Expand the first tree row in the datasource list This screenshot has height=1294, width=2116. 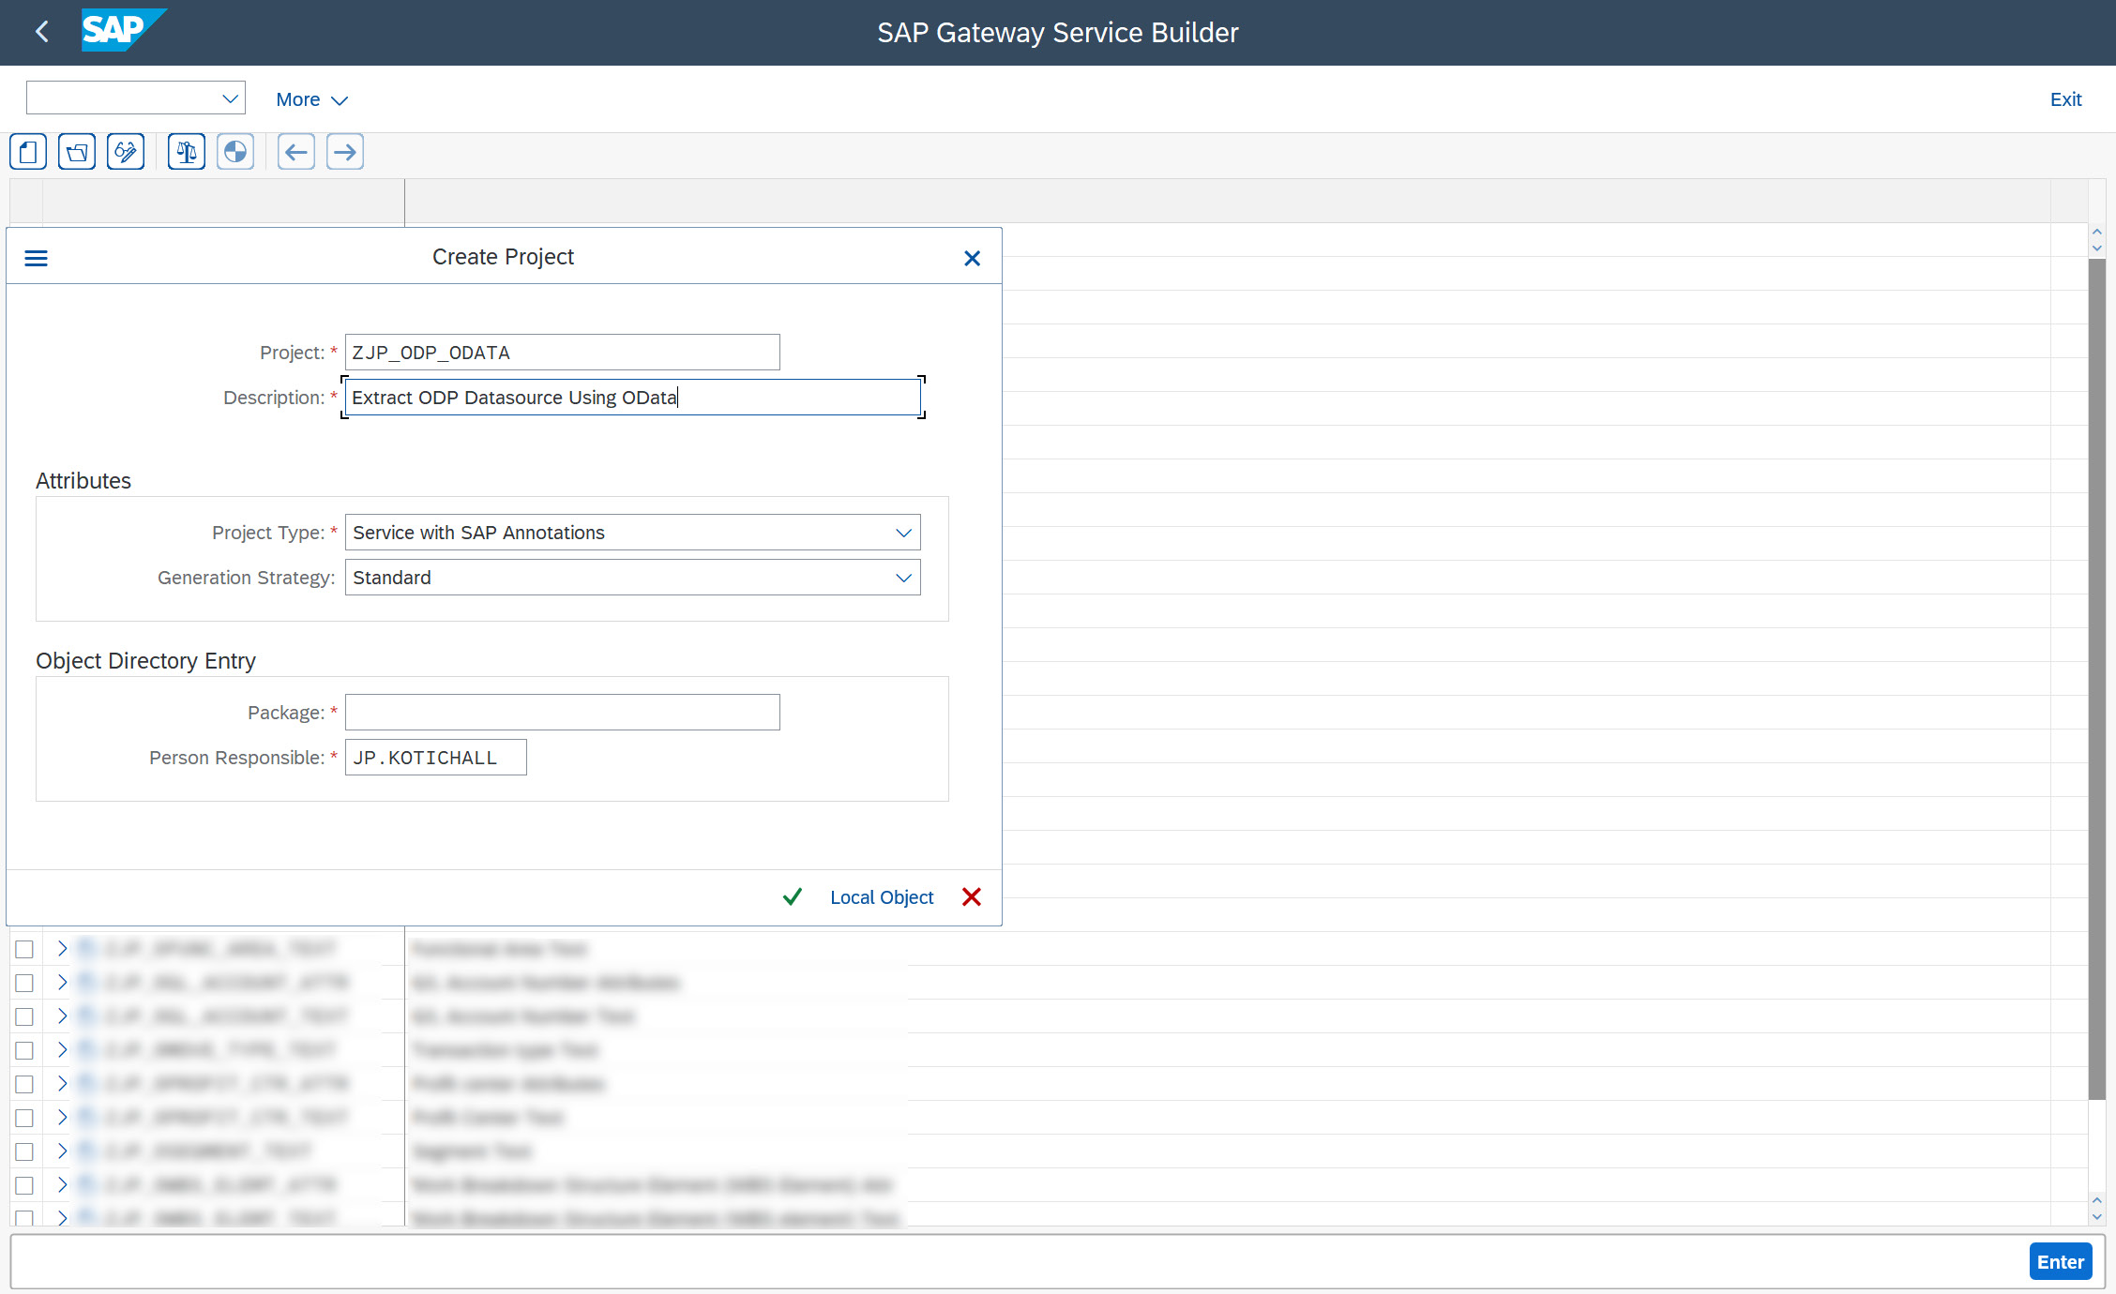point(62,948)
